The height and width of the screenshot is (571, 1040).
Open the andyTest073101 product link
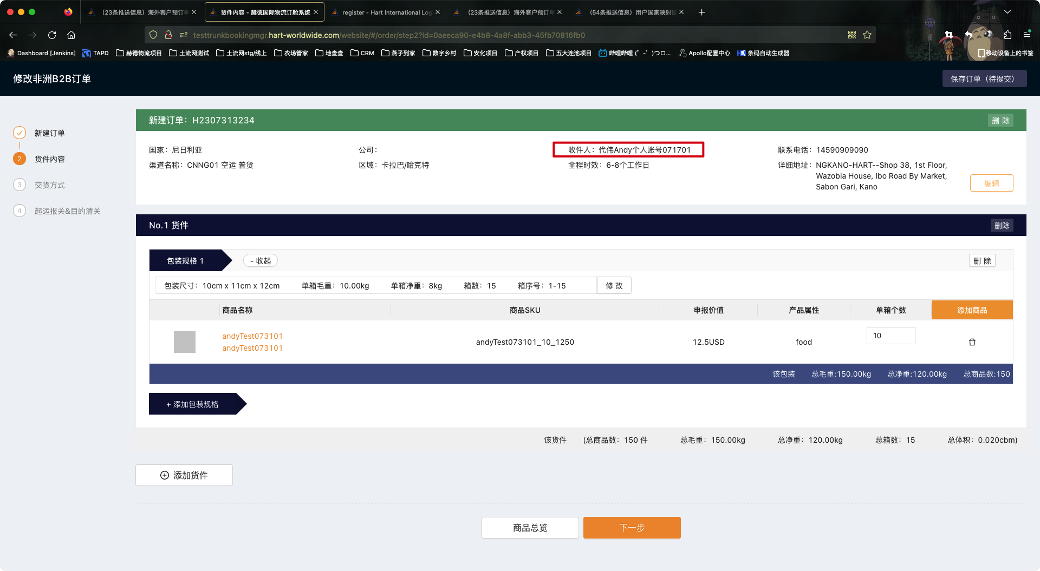tap(252, 336)
